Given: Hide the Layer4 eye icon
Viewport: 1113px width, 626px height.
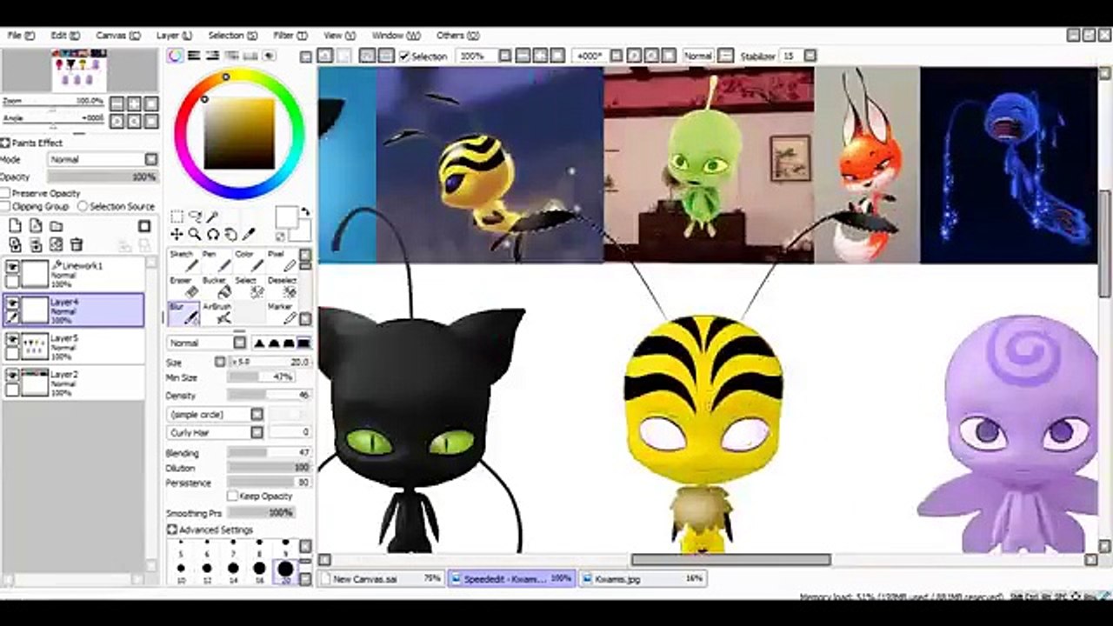Looking at the screenshot, I should pyautogui.click(x=12, y=304).
